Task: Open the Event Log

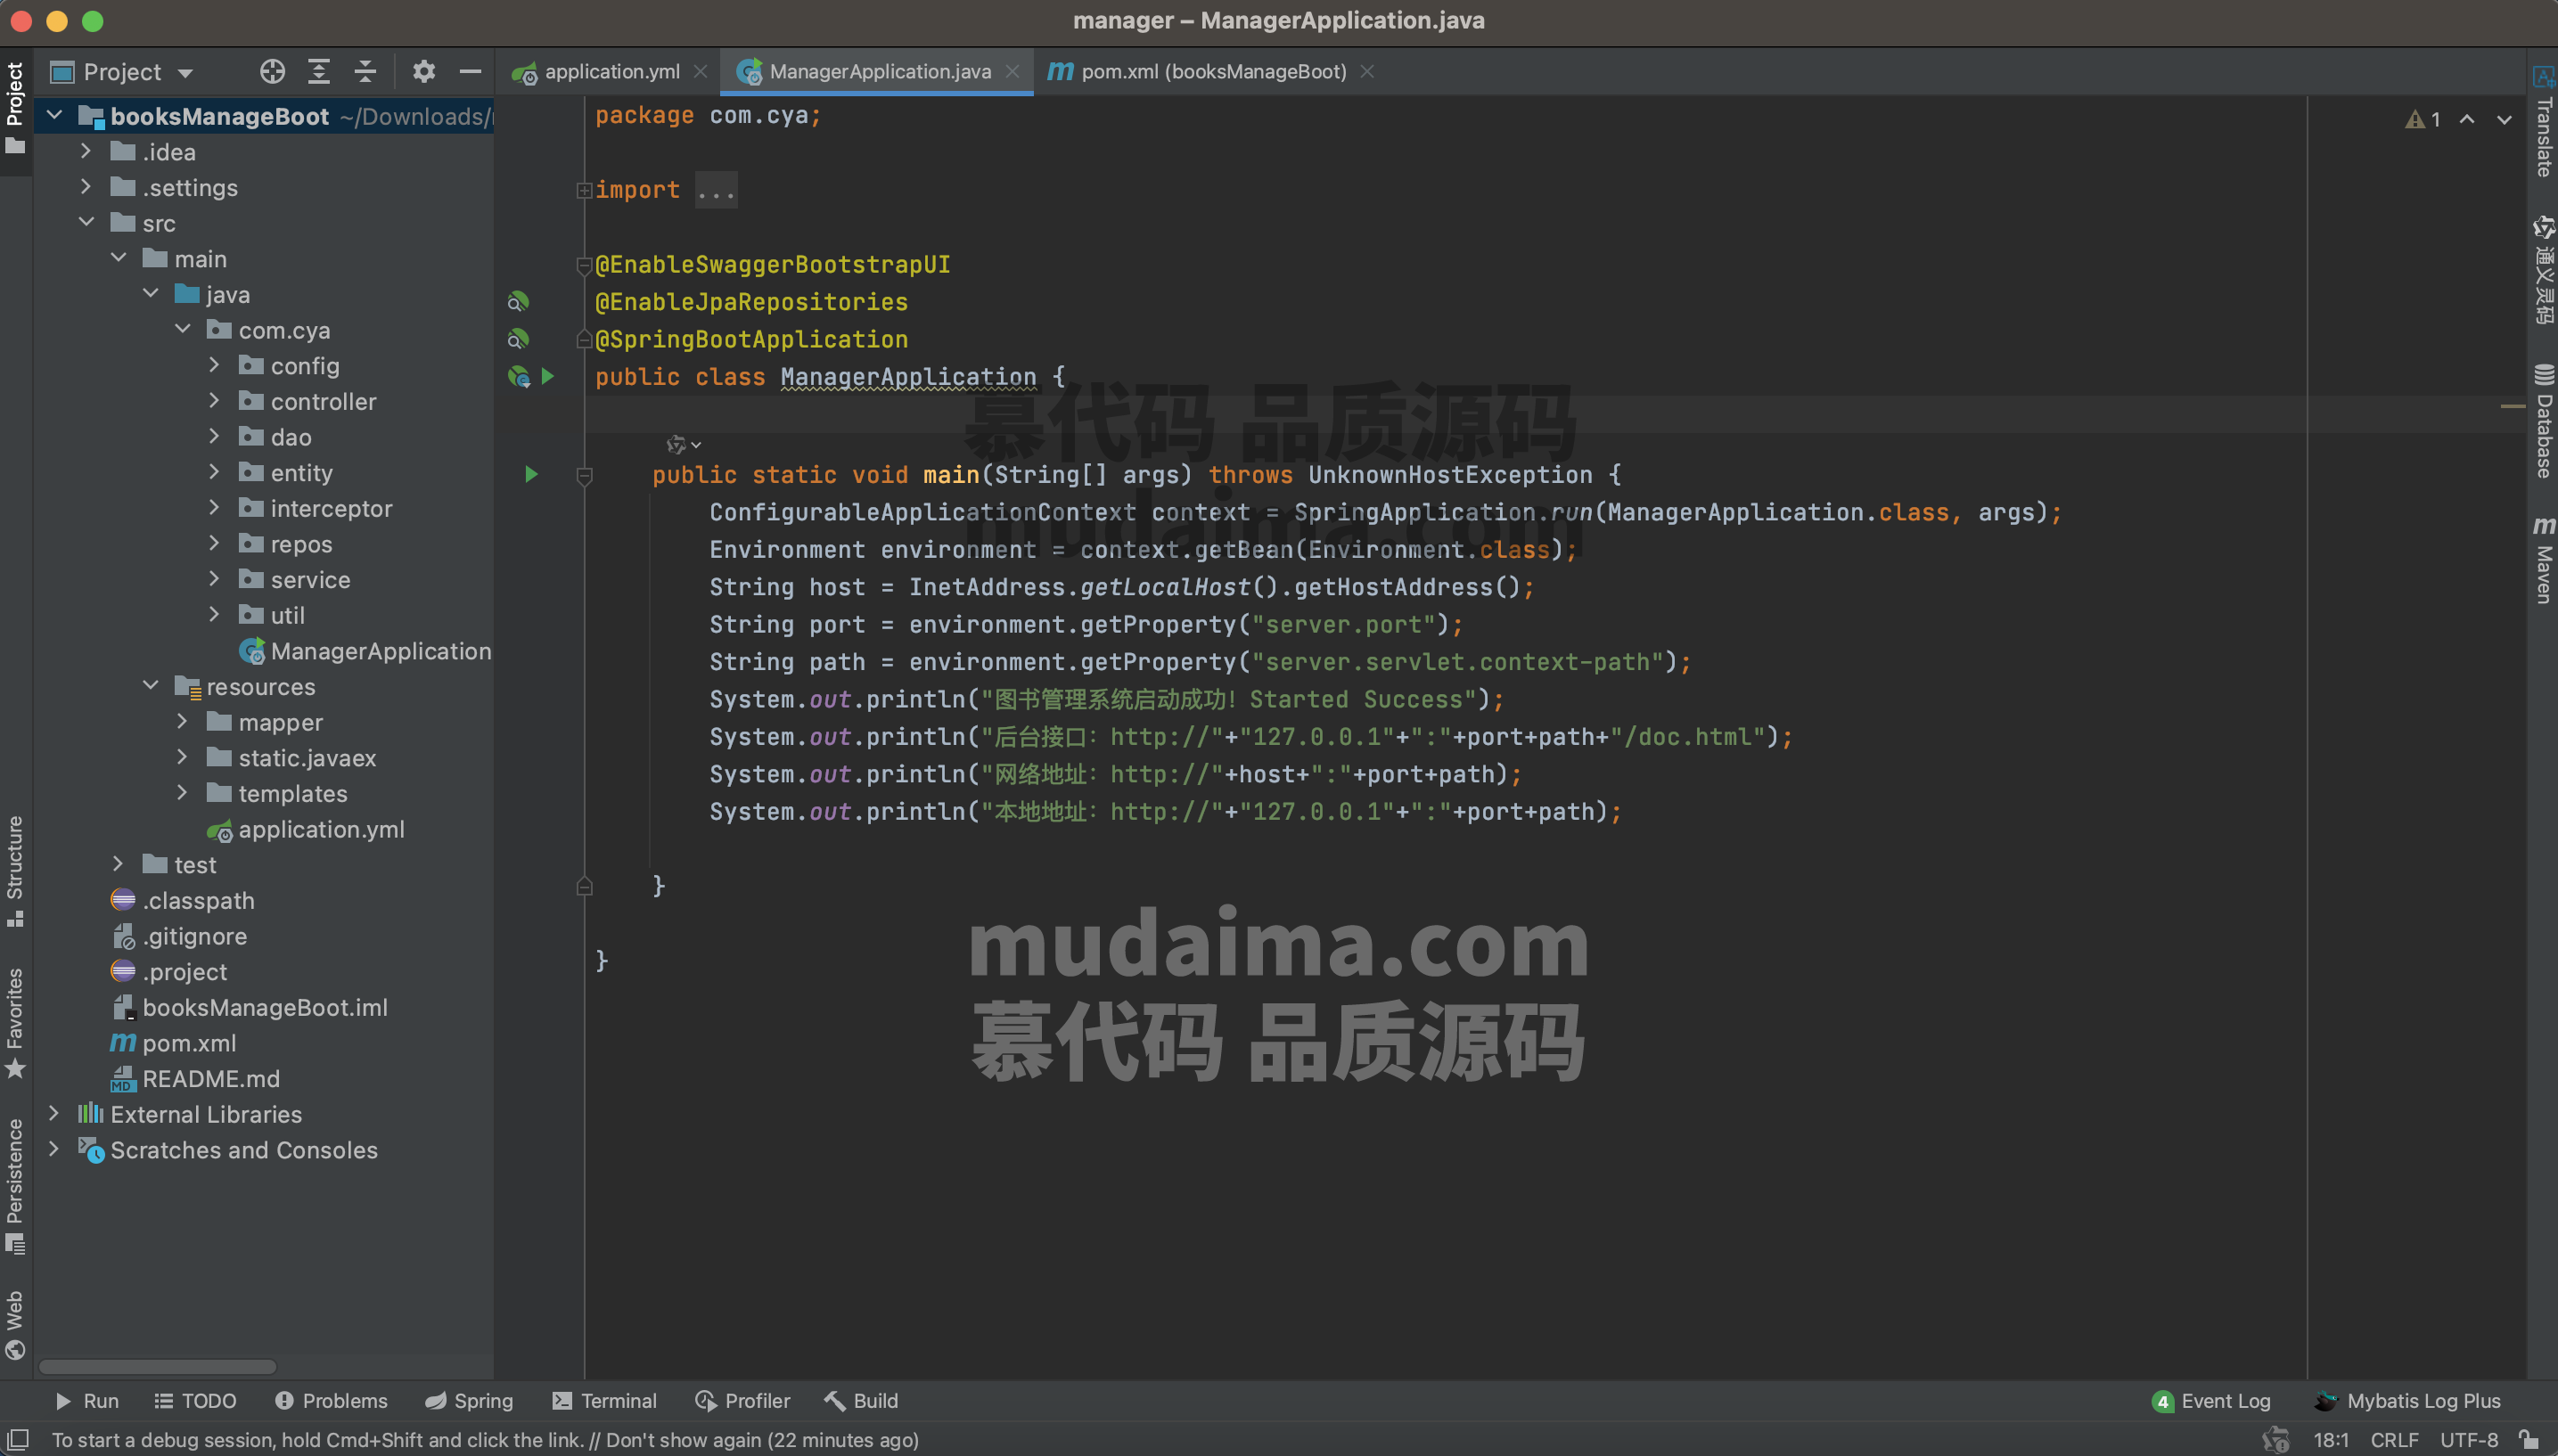Action: (2212, 1401)
